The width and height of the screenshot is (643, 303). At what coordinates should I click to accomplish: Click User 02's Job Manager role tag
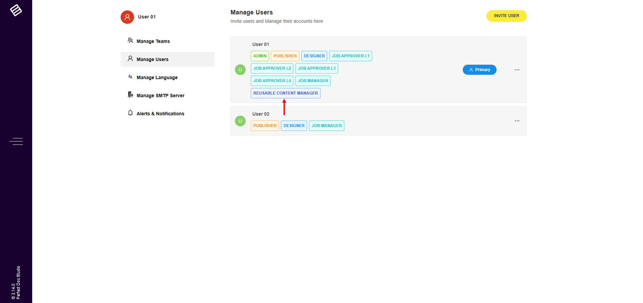click(x=326, y=126)
